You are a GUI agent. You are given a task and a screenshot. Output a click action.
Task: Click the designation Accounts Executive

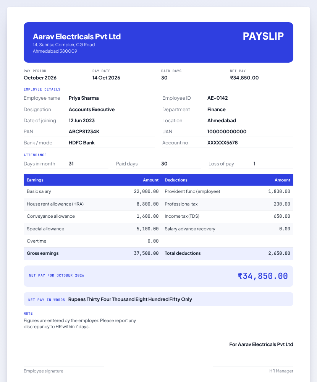click(x=92, y=109)
